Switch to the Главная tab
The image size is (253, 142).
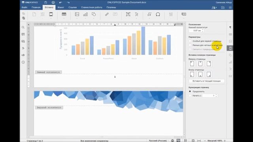click(36, 7)
